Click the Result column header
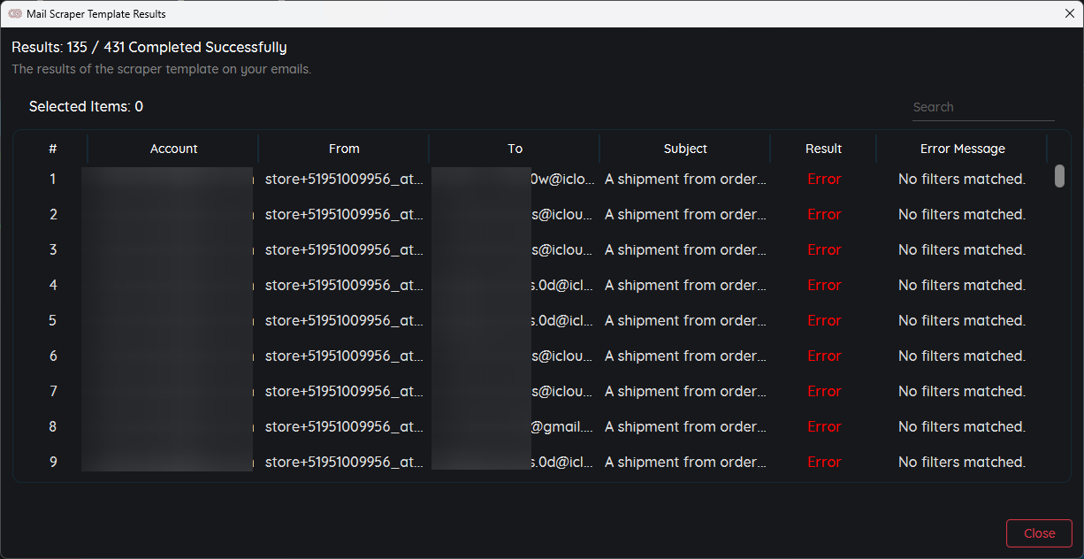Image resolution: width=1084 pixels, height=559 pixels. [823, 149]
